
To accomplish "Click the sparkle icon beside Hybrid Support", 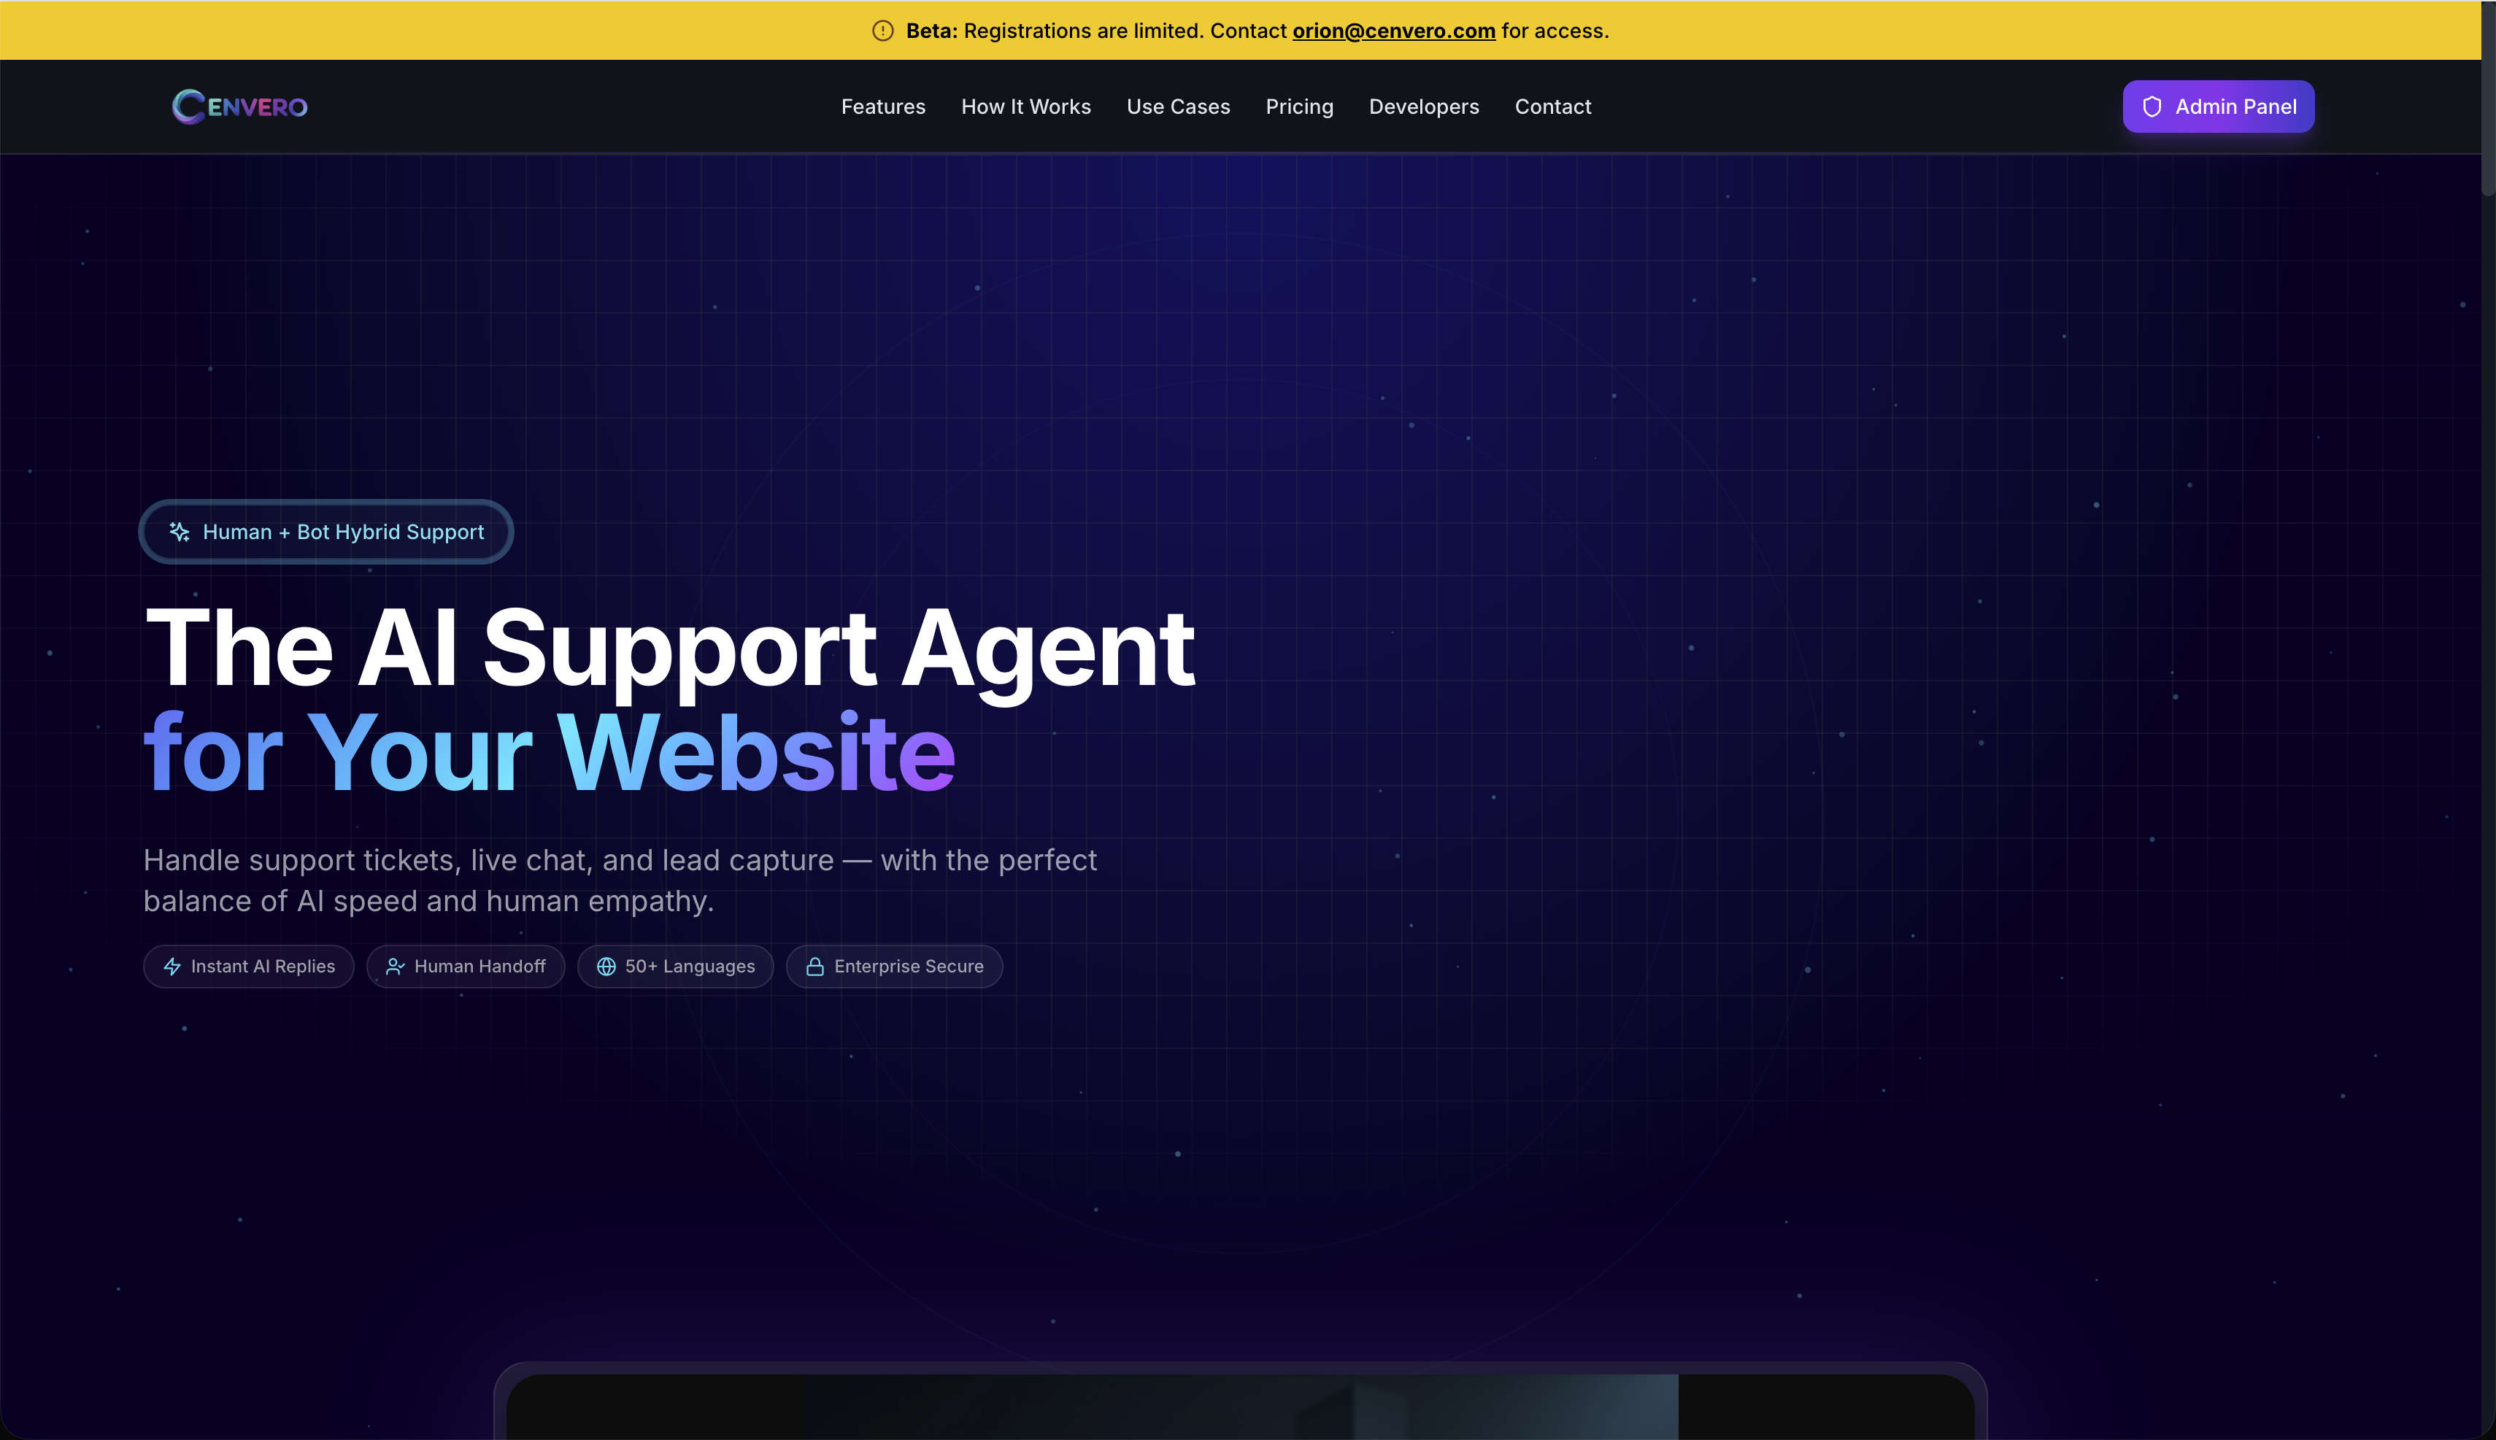I will click(179, 532).
